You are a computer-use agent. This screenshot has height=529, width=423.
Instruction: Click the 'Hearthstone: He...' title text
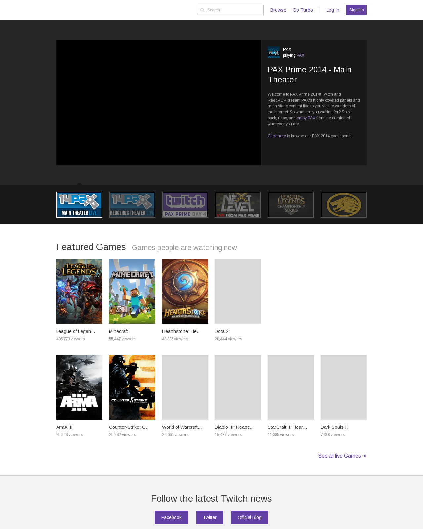pyautogui.click(x=181, y=331)
